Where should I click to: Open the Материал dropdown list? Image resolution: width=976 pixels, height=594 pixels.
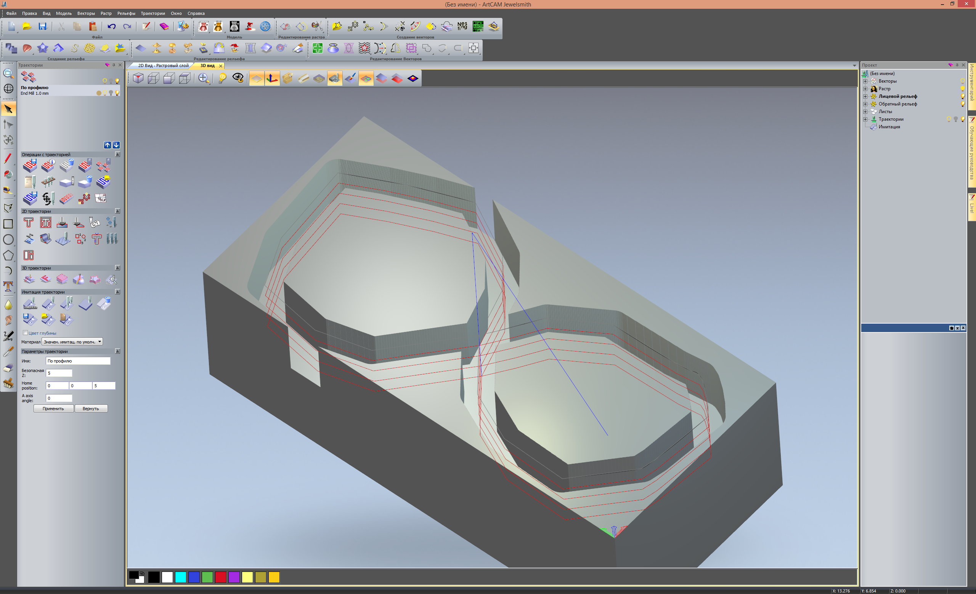[x=100, y=341]
